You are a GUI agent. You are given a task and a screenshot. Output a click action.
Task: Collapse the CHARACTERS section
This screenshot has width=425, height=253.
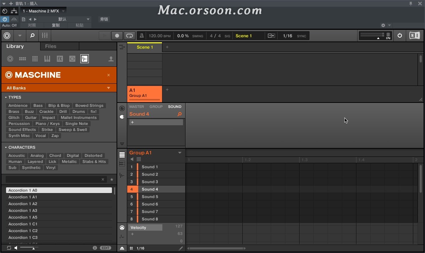(x=6, y=147)
